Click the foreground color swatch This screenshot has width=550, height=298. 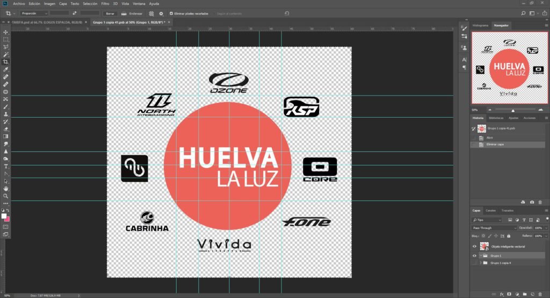point(4,216)
